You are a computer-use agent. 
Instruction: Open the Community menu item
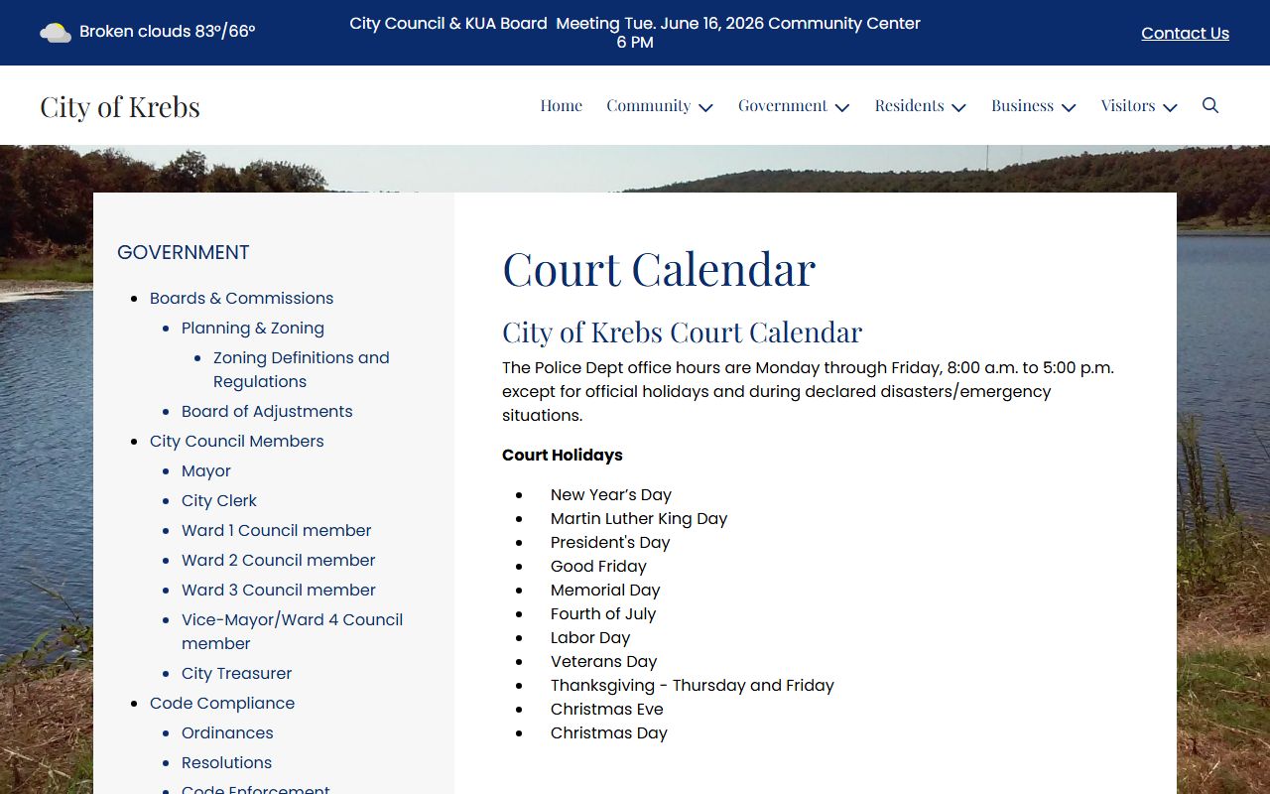pyautogui.click(x=649, y=105)
